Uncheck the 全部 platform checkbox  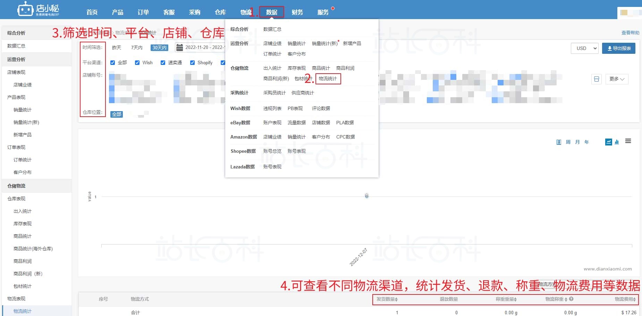pyautogui.click(x=112, y=63)
